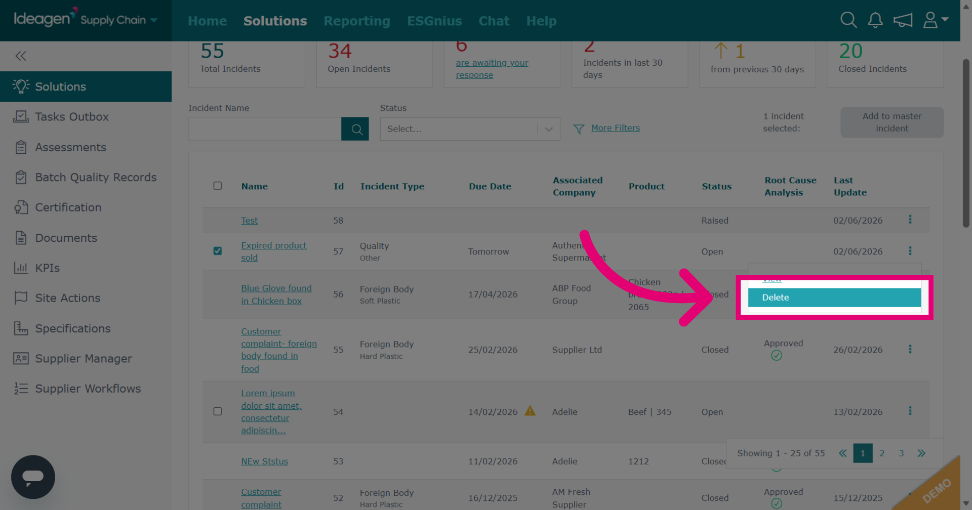This screenshot has height=510, width=972.
Task: Tick the select-all checkbox in header
Action: point(218,186)
